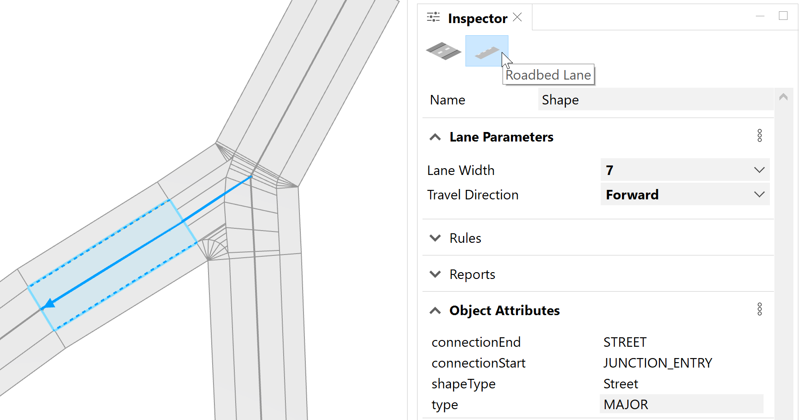The image size is (802, 420).
Task: Click the connectionStart value JUNCTION_ENTRY
Action: pos(658,363)
